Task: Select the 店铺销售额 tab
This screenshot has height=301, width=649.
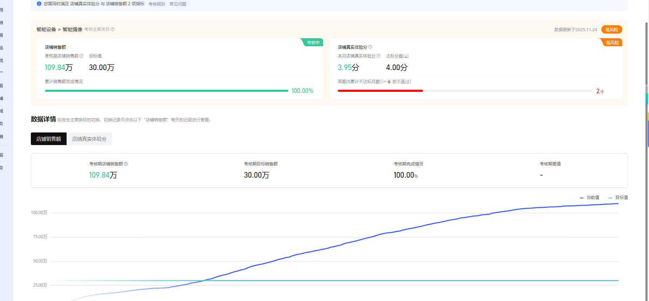Action: coord(49,139)
